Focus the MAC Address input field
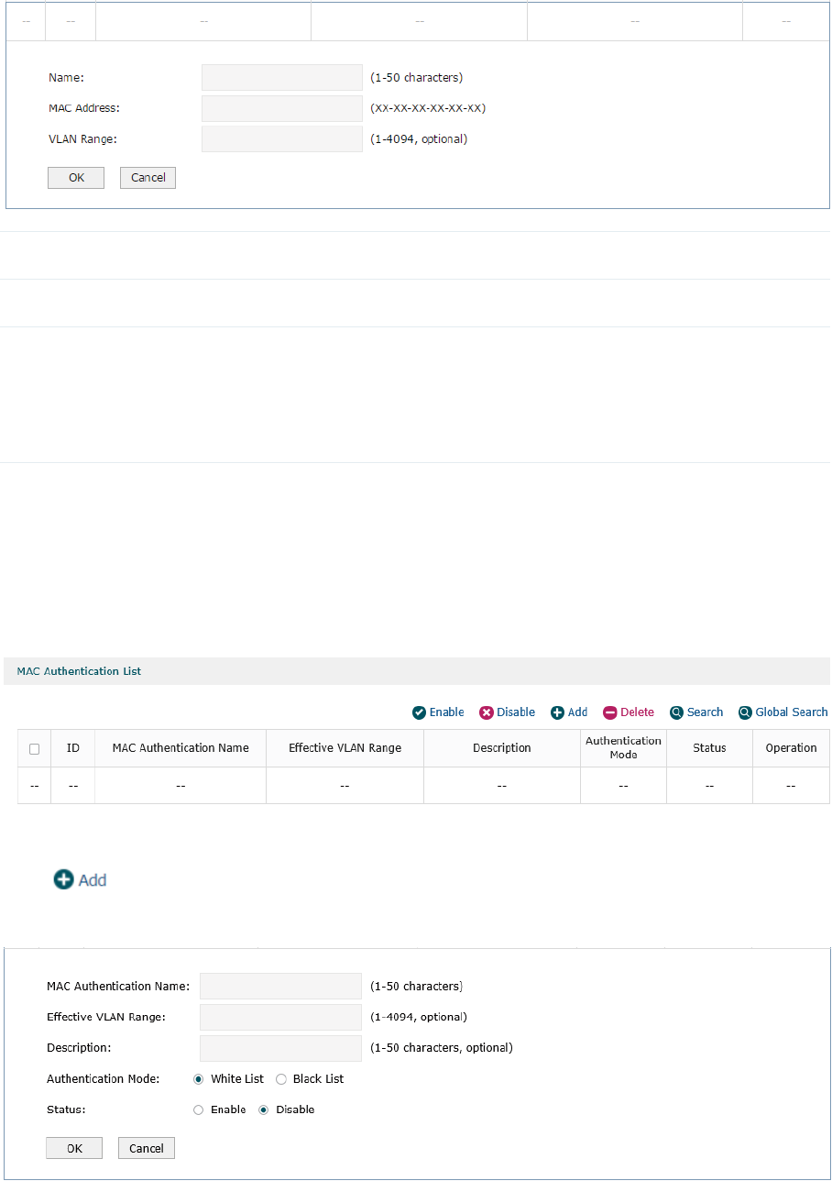832x1181 pixels. tap(282, 108)
